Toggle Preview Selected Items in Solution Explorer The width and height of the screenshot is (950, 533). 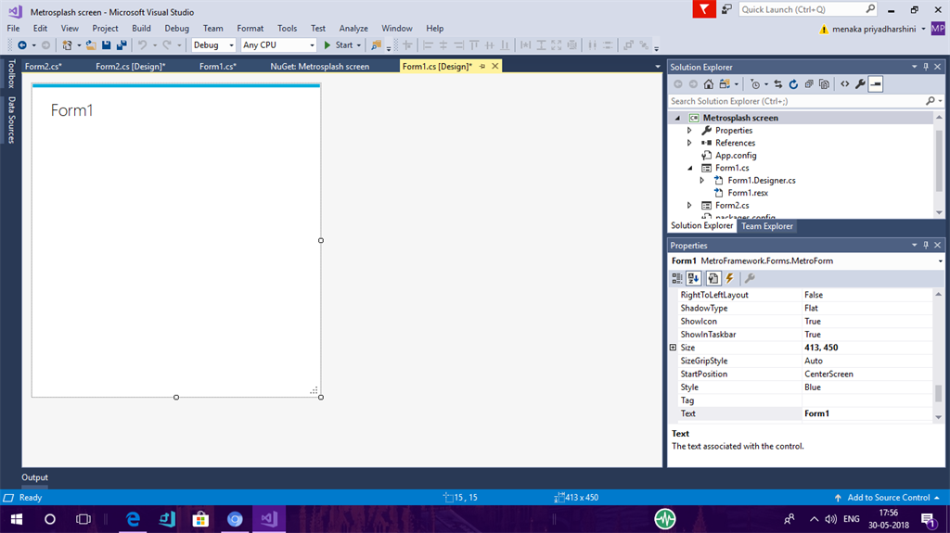876,84
